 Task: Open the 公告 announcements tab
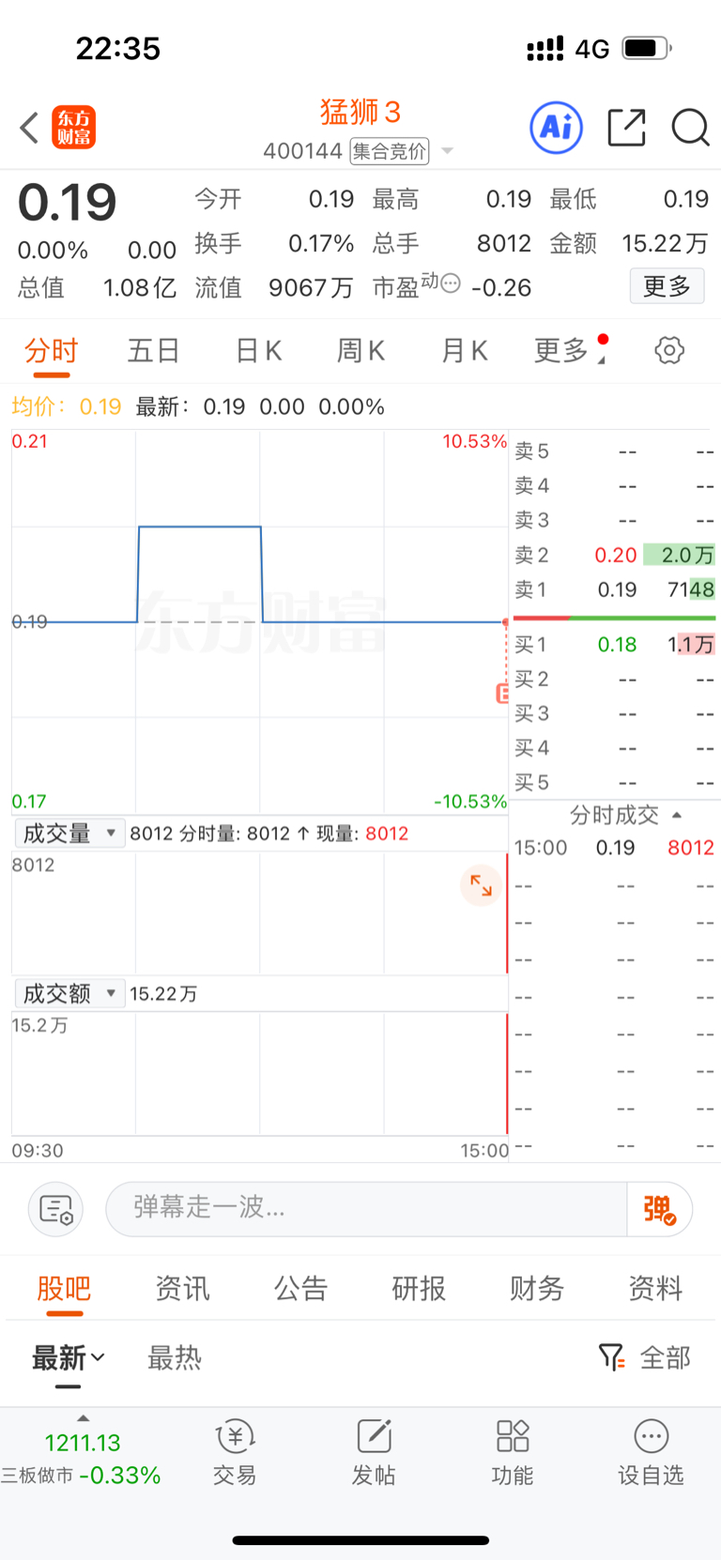point(300,1289)
